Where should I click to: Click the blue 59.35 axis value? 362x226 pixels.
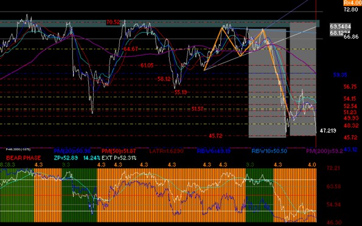(x=340, y=75)
